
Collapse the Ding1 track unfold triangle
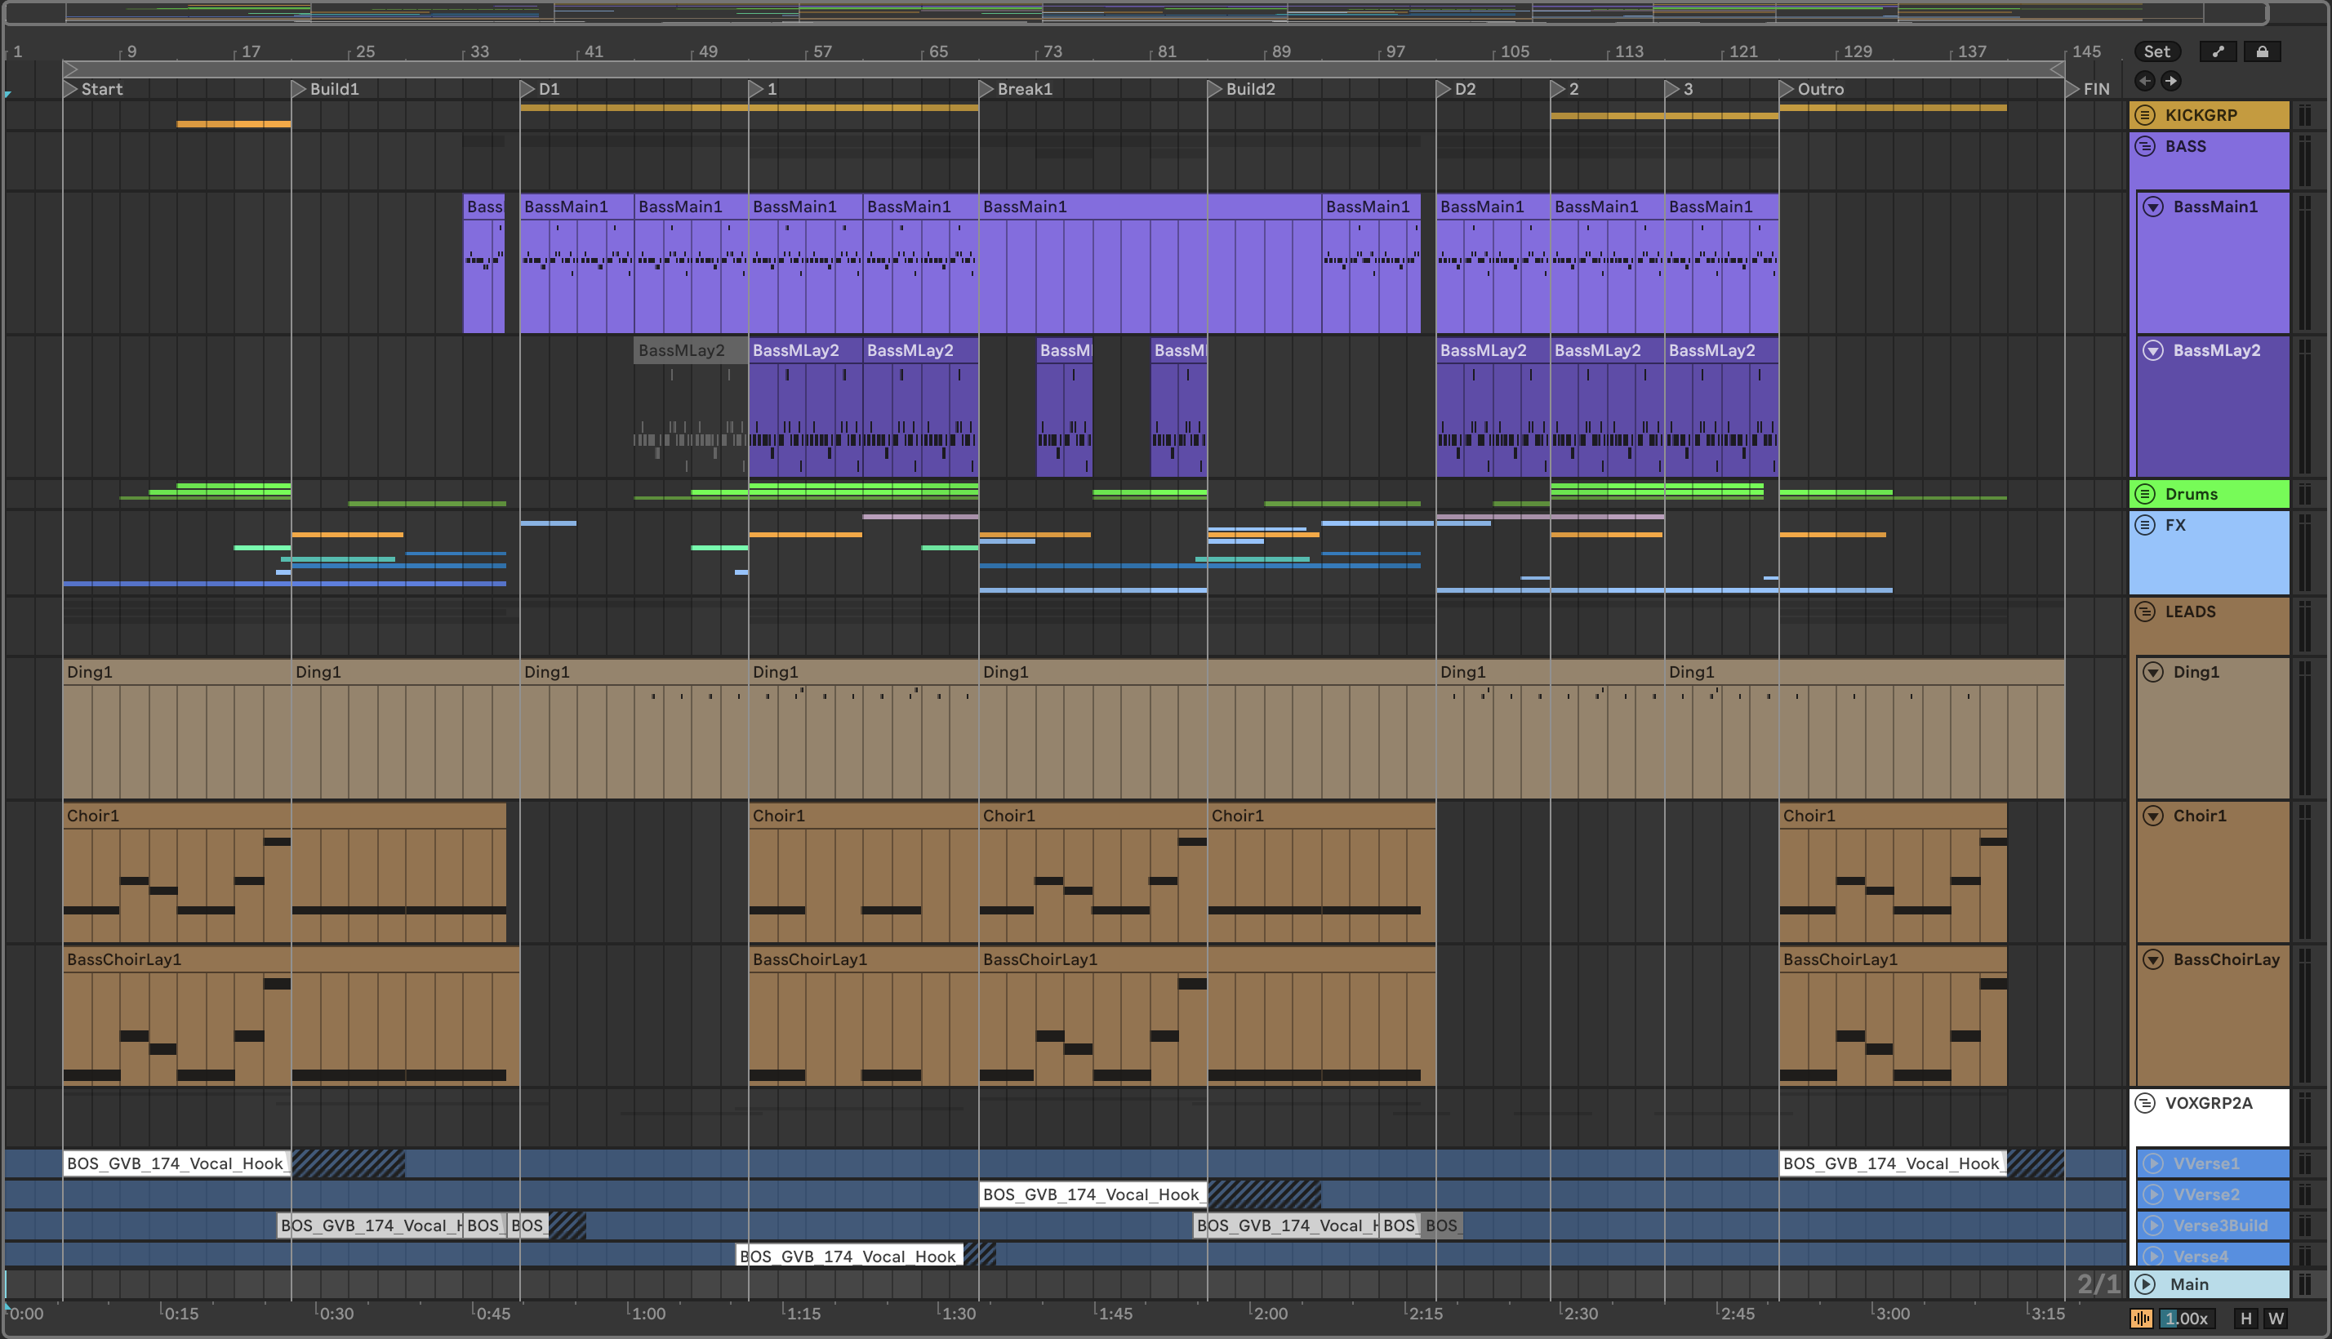click(2154, 672)
